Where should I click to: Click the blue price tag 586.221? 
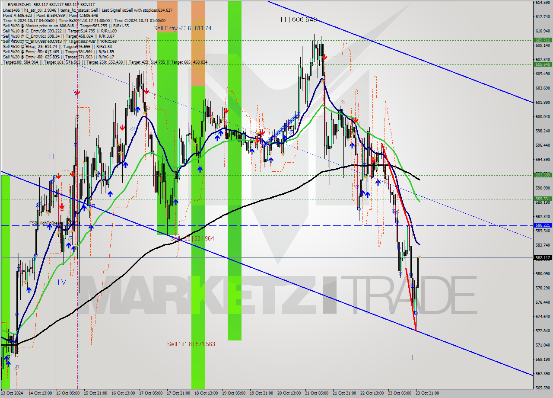coord(543,225)
